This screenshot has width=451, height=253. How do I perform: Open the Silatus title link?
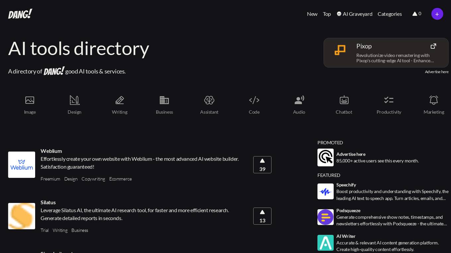tap(48, 202)
